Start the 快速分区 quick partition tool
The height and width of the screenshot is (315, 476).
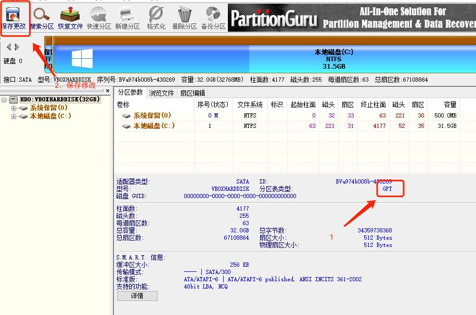99,19
